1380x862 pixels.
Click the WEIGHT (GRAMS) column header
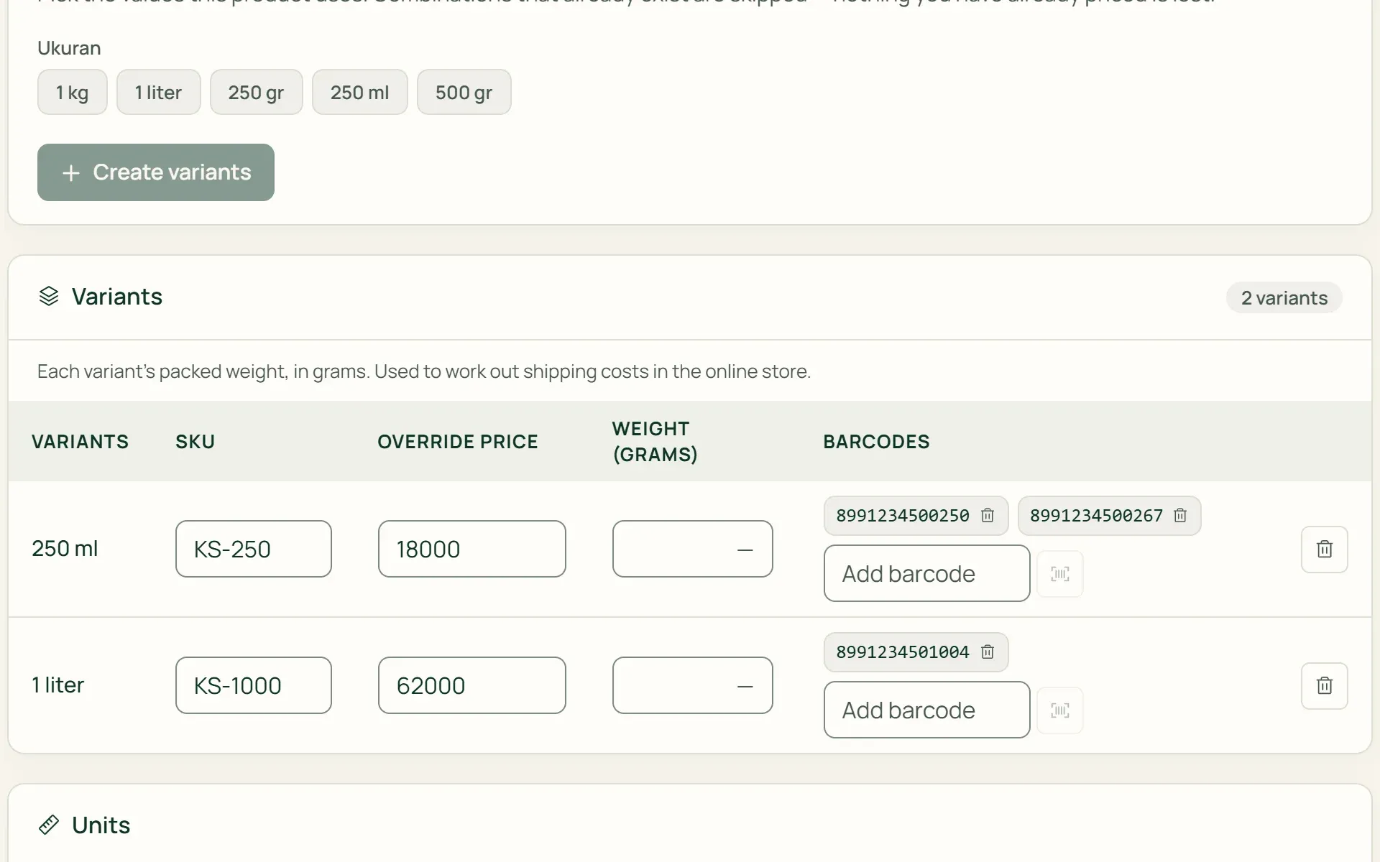655,442
